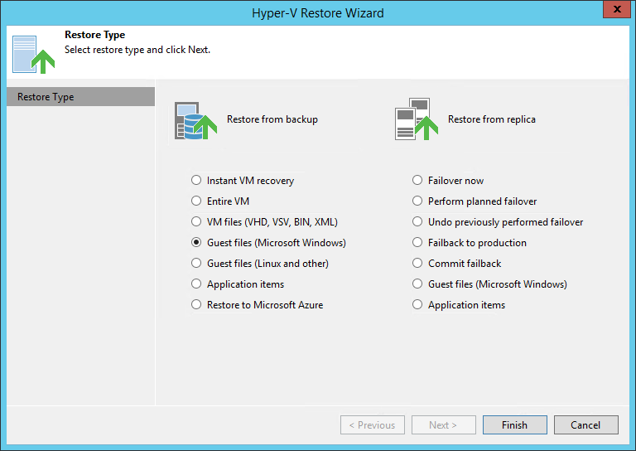Viewport: 636px width, 451px height.
Task: Choose VM files (VHD, VSV, BIN, XML)
Action: pos(196,222)
